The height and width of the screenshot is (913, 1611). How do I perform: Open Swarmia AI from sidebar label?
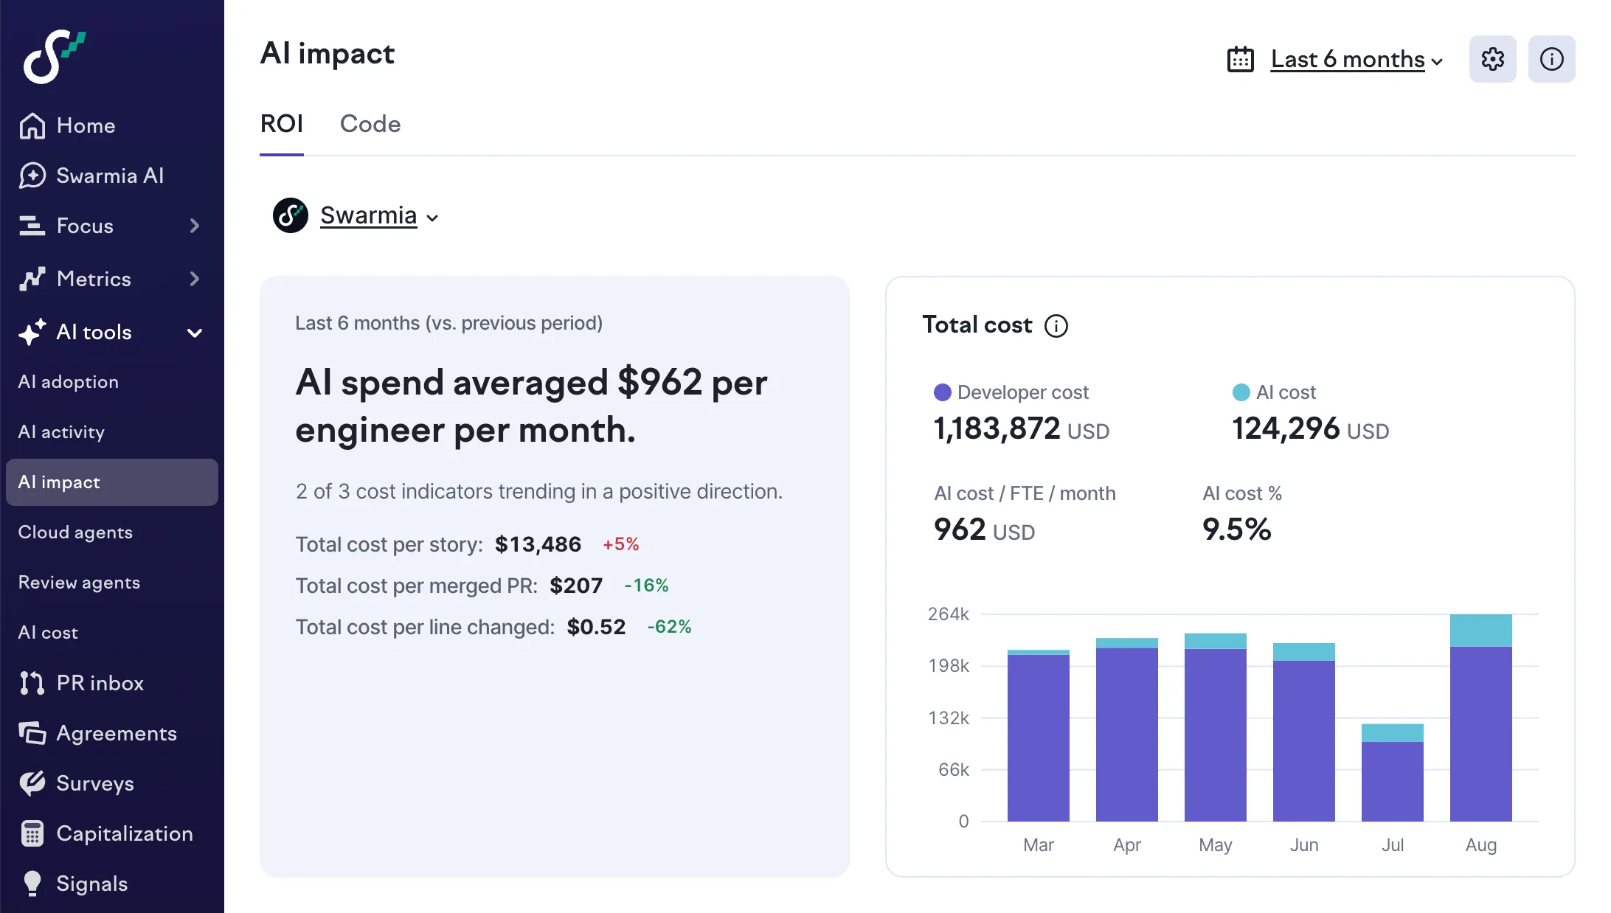[110, 176]
